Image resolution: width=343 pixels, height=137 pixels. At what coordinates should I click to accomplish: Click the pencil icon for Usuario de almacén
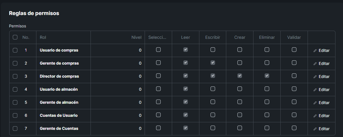[x=315, y=90]
